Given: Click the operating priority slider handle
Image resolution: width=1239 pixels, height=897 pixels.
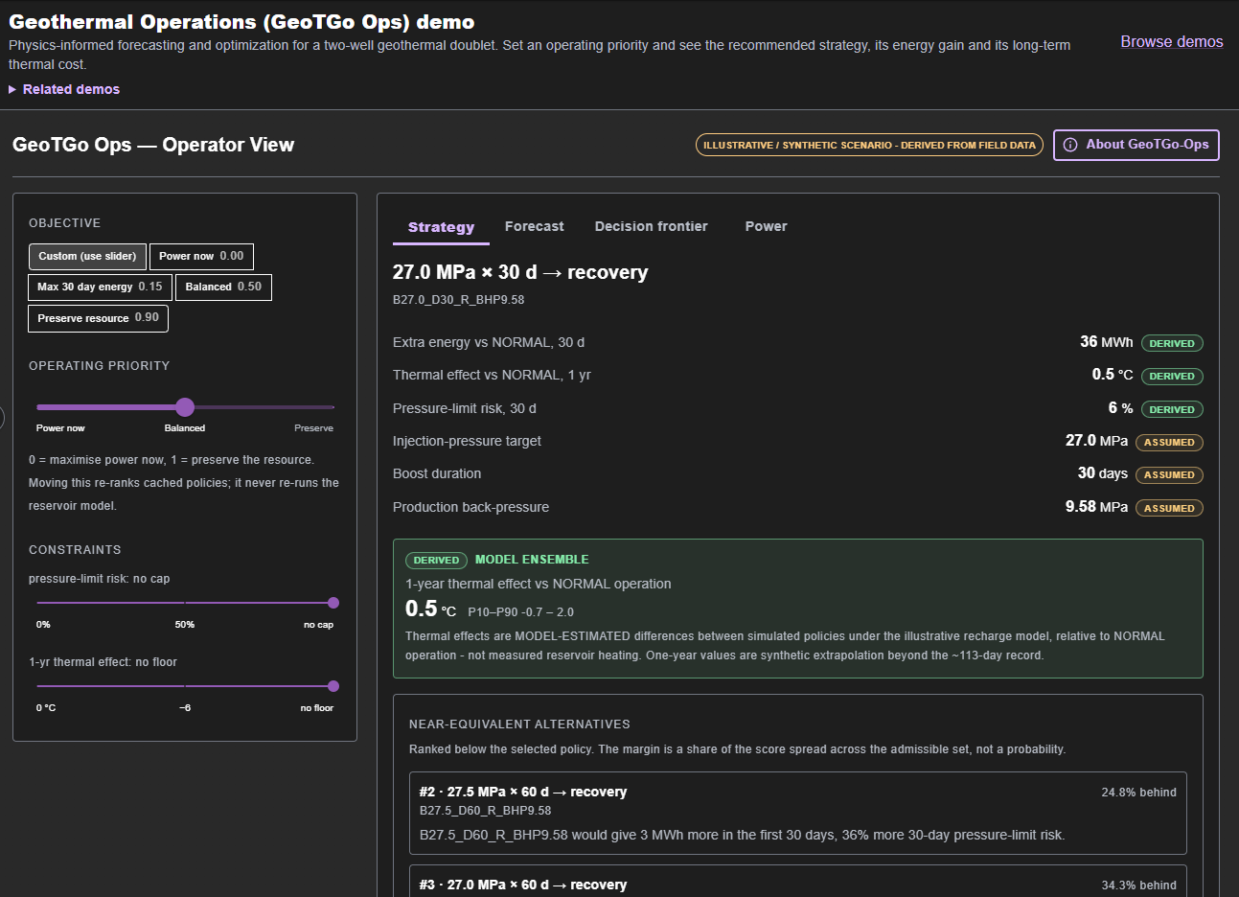Looking at the screenshot, I should tap(185, 407).
